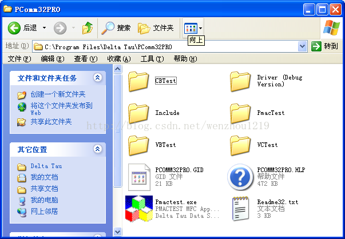Click the grey Forward arrow button
The image size is (345, 239).
click(x=60, y=28)
